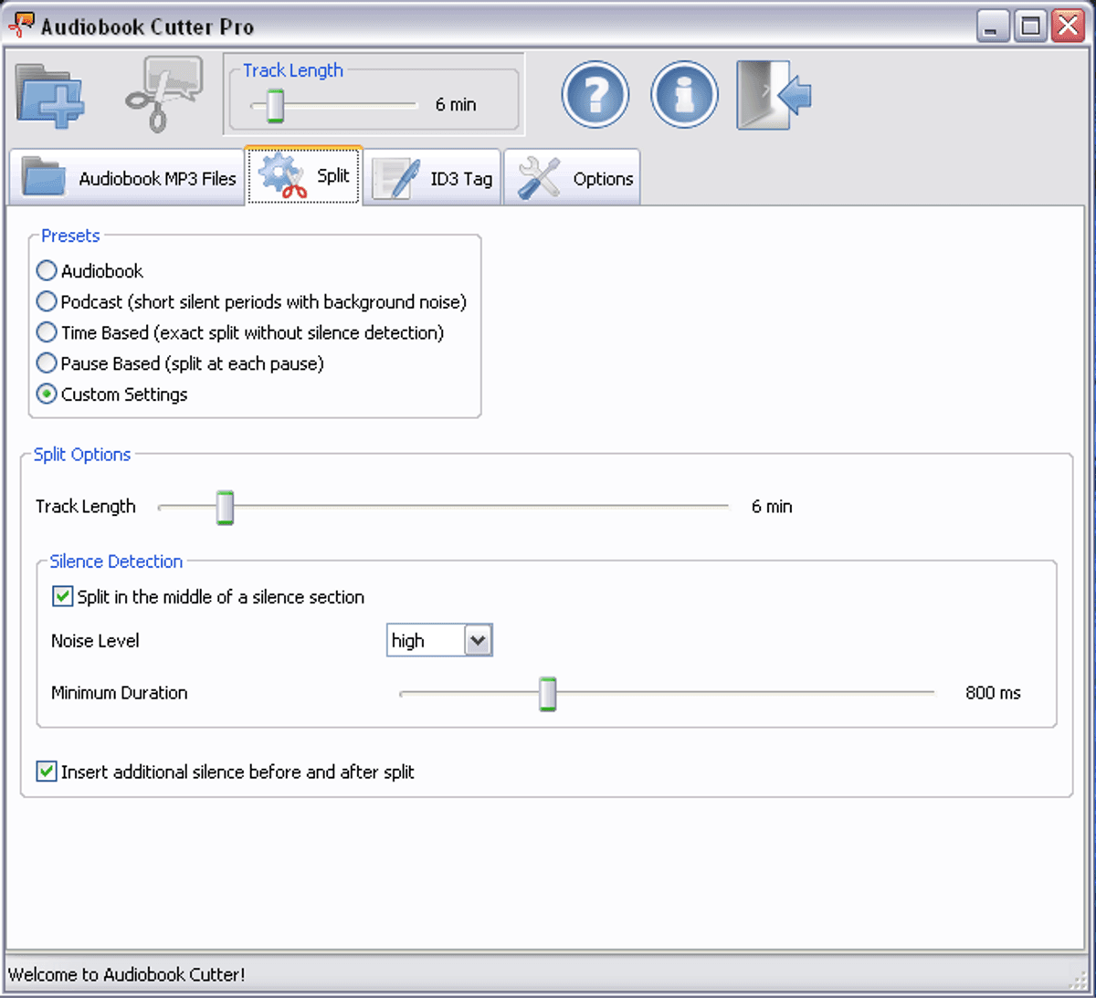The width and height of the screenshot is (1096, 998).
Task: Open the about info icon
Action: point(684,95)
